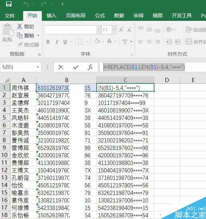
Task: Confirm formula with the checkmark button
Action: coord(76,67)
